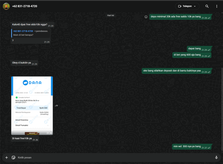This screenshot has width=223, height=164.
Task: Select the message 'depo minimal 20k ada free saldo 10k ya bang'
Action: click(x=181, y=17)
